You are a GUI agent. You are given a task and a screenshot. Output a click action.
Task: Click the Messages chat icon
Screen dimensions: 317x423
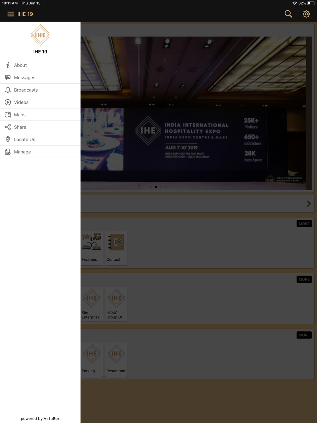tap(8, 77)
